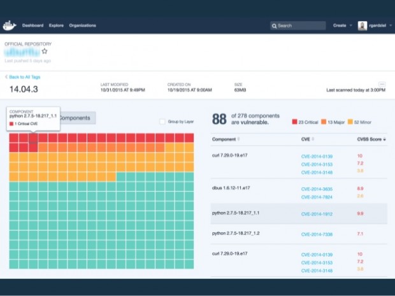Toggle CVSS Score sort order arrow
The height and width of the screenshot is (296, 395).
click(384, 139)
